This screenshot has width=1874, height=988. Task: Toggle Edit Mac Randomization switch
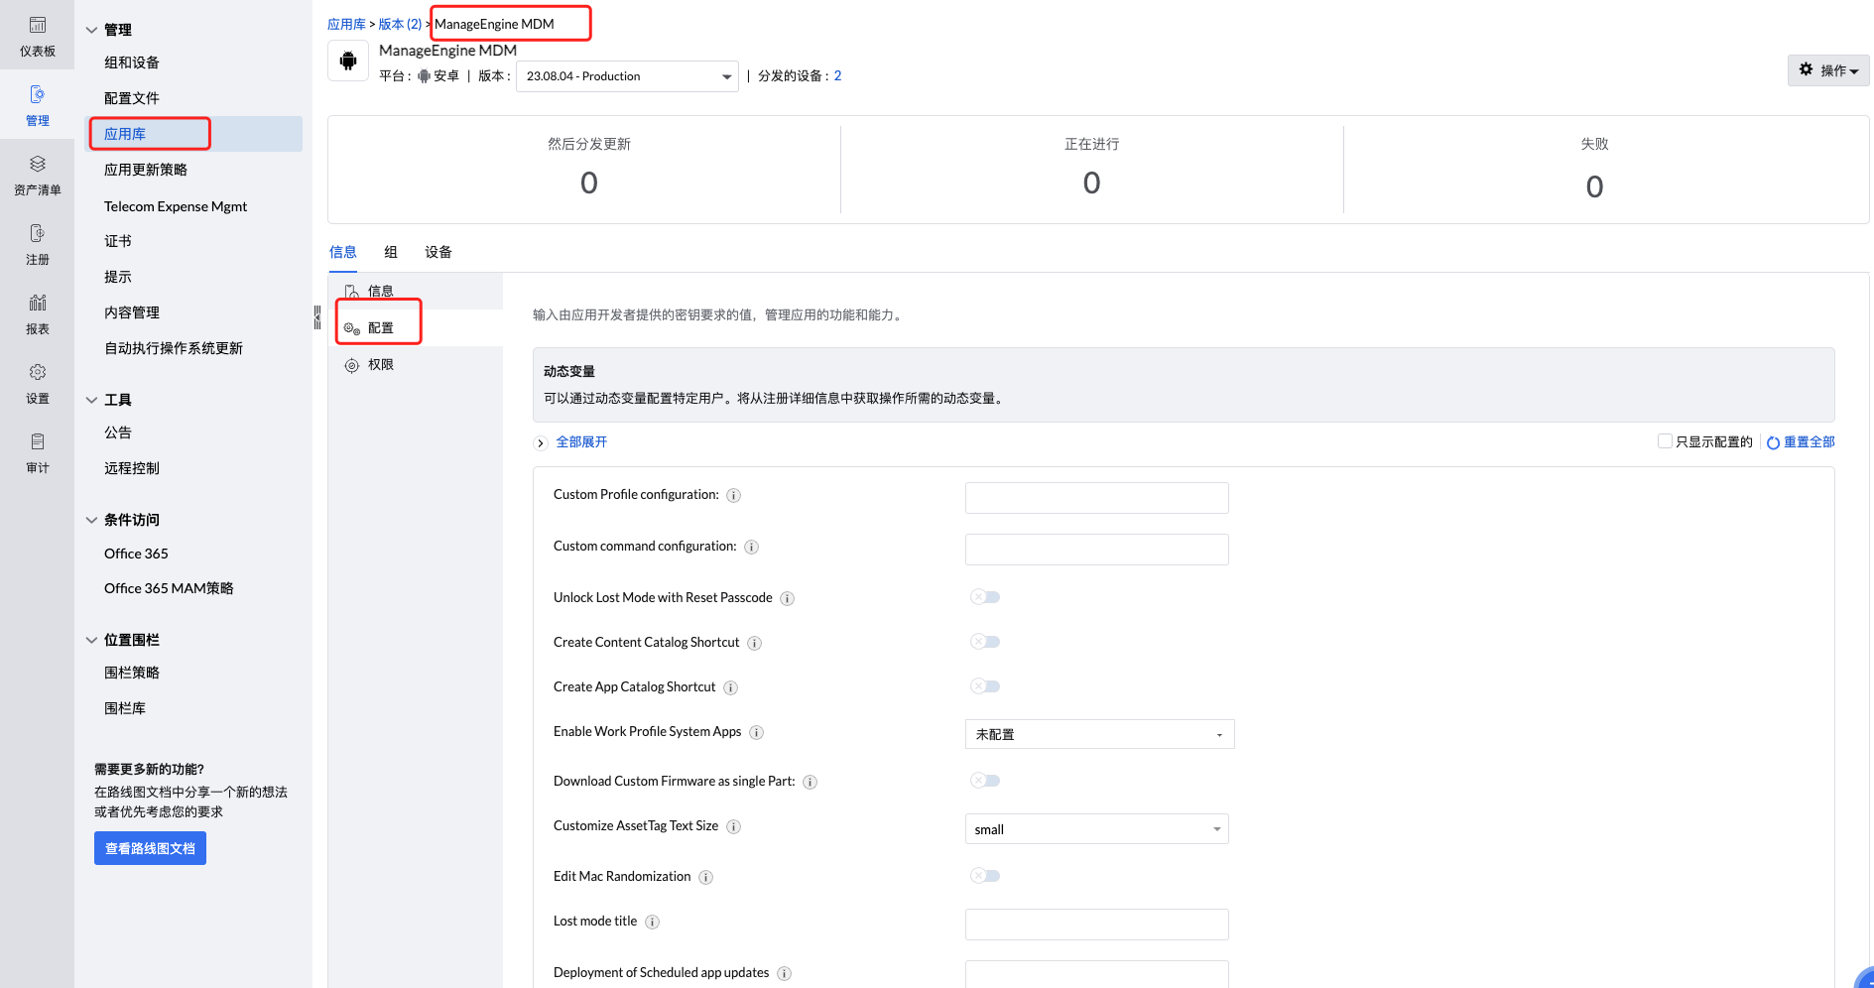point(985,876)
